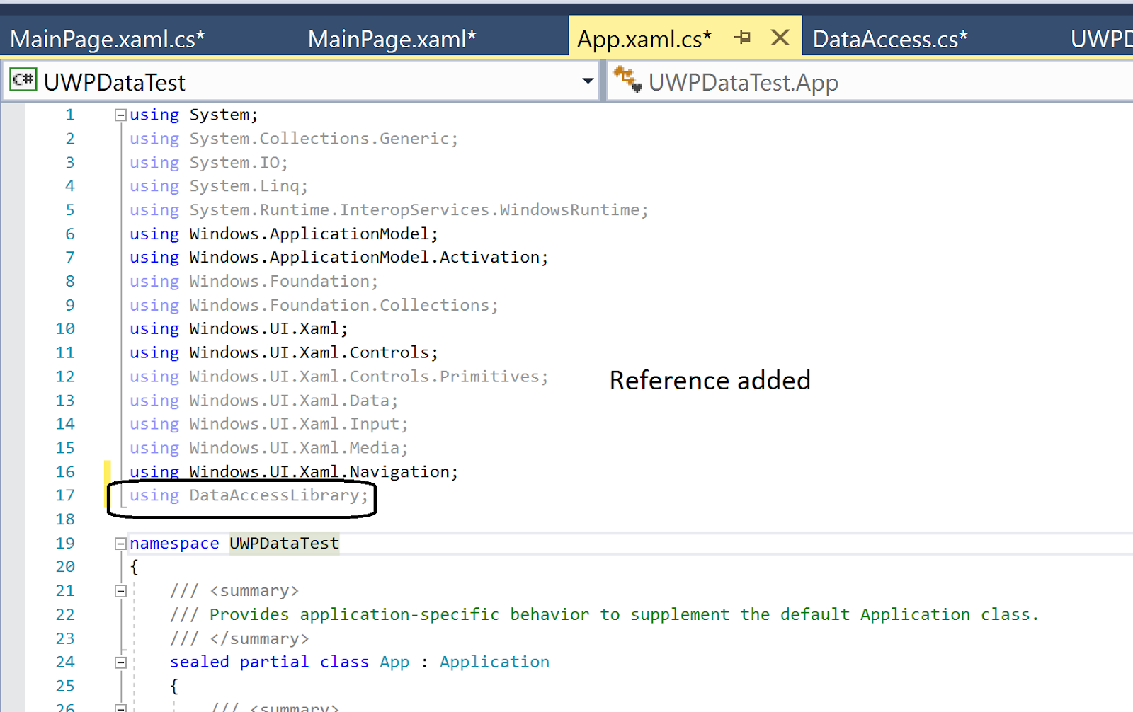This screenshot has height=712, width=1133.
Task: Open the UWPDataTest type dropdown arrow
Action: coord(588,81)
